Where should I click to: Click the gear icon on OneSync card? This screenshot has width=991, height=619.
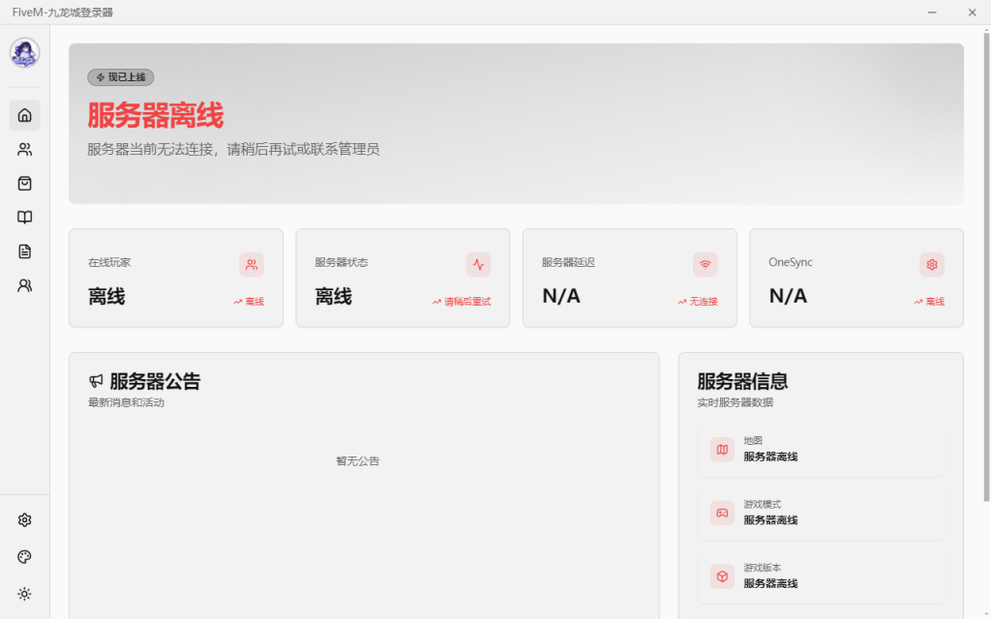click(x=931, y=264)
